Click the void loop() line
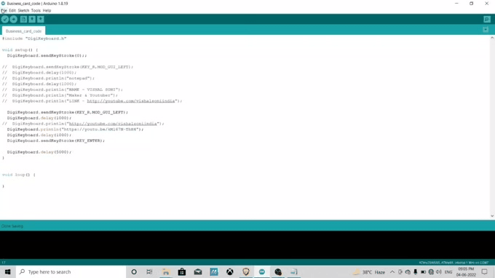The image size is (495, 278). [x=19, y=175]
